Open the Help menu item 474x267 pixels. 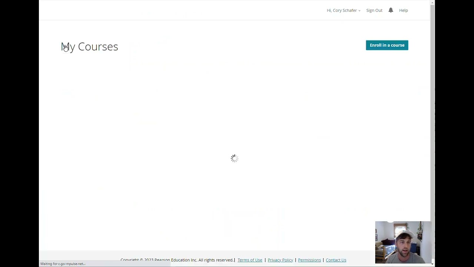(x=403, y=10)
